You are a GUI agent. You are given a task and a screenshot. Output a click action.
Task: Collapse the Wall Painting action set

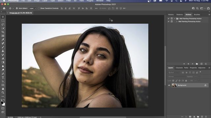coord(174,19)
